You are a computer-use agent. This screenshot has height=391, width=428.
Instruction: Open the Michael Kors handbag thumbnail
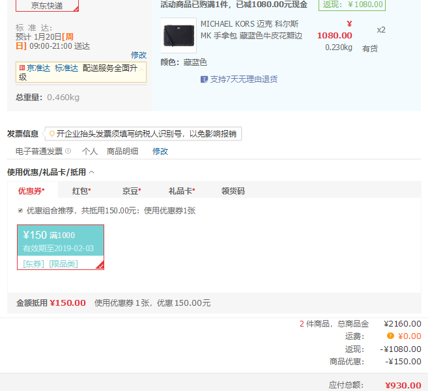point(178,35)
